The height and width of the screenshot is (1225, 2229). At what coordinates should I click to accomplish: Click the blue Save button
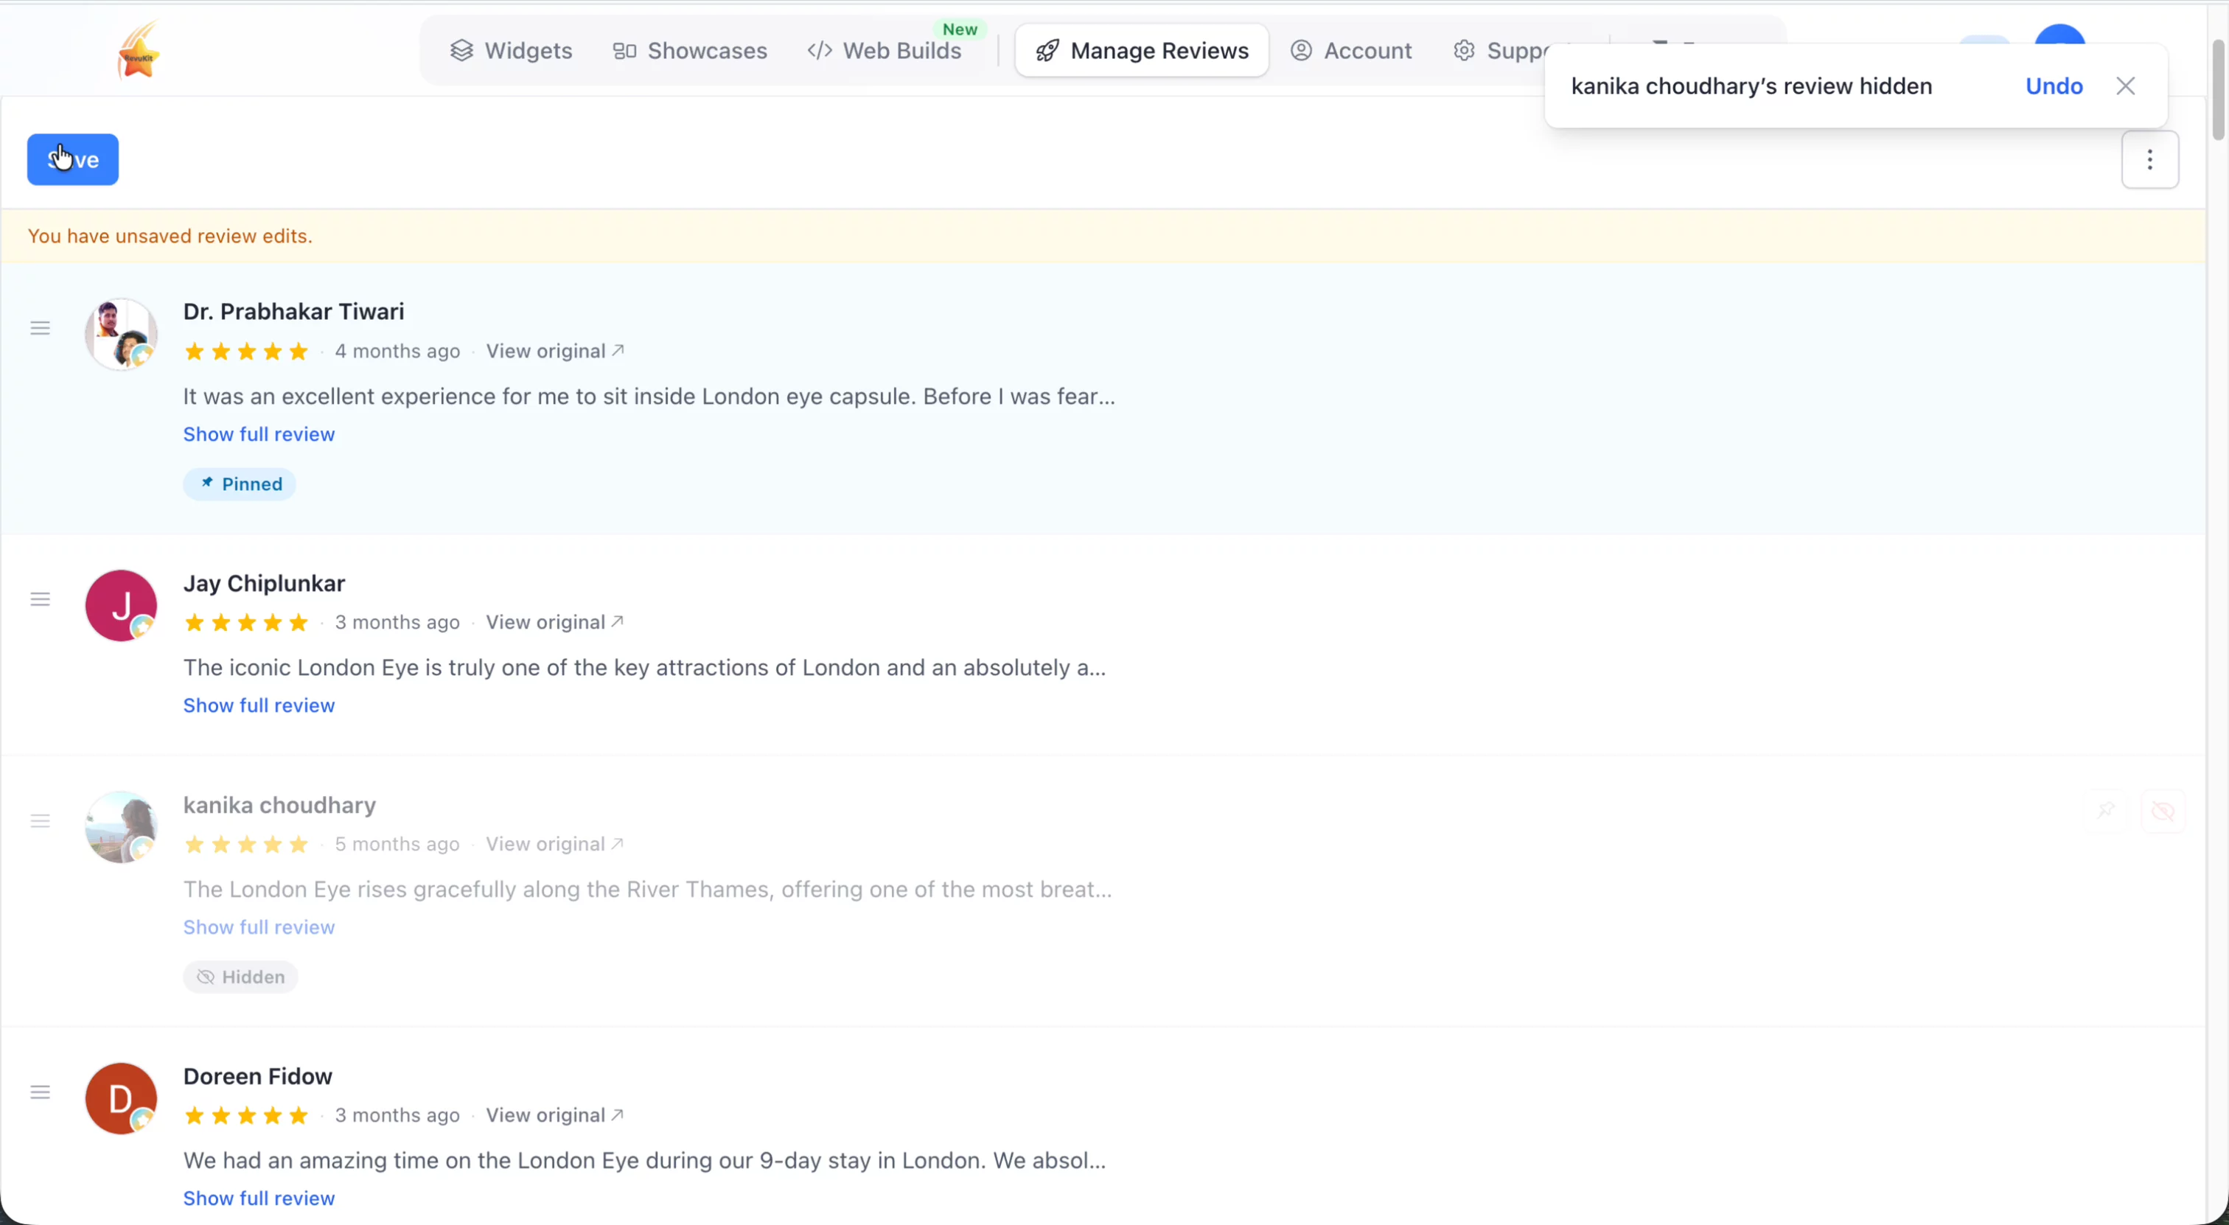click(73, 159)
